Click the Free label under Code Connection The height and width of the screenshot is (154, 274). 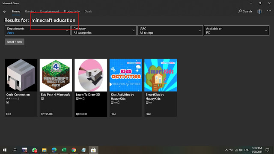[x=9, y=114]
